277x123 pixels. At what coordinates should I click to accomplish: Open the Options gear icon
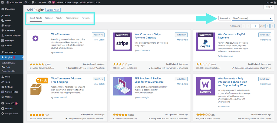coord(3,97)
